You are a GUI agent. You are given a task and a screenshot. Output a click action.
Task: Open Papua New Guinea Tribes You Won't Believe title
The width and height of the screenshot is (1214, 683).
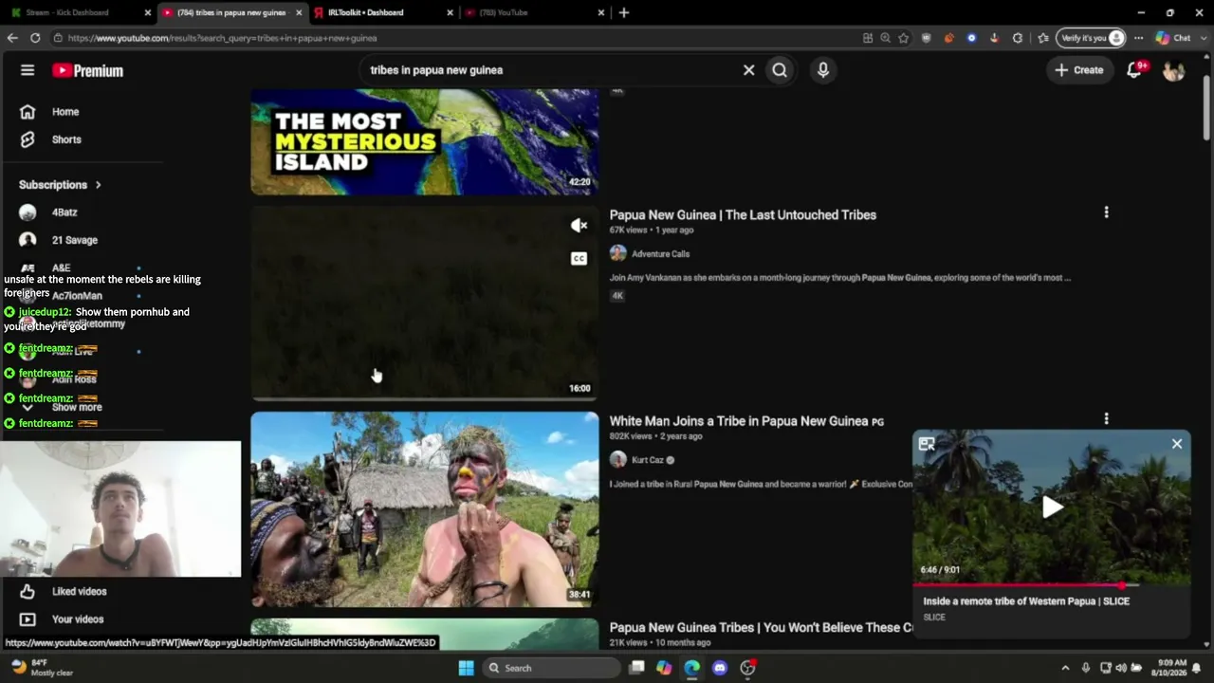coord(761,628)
